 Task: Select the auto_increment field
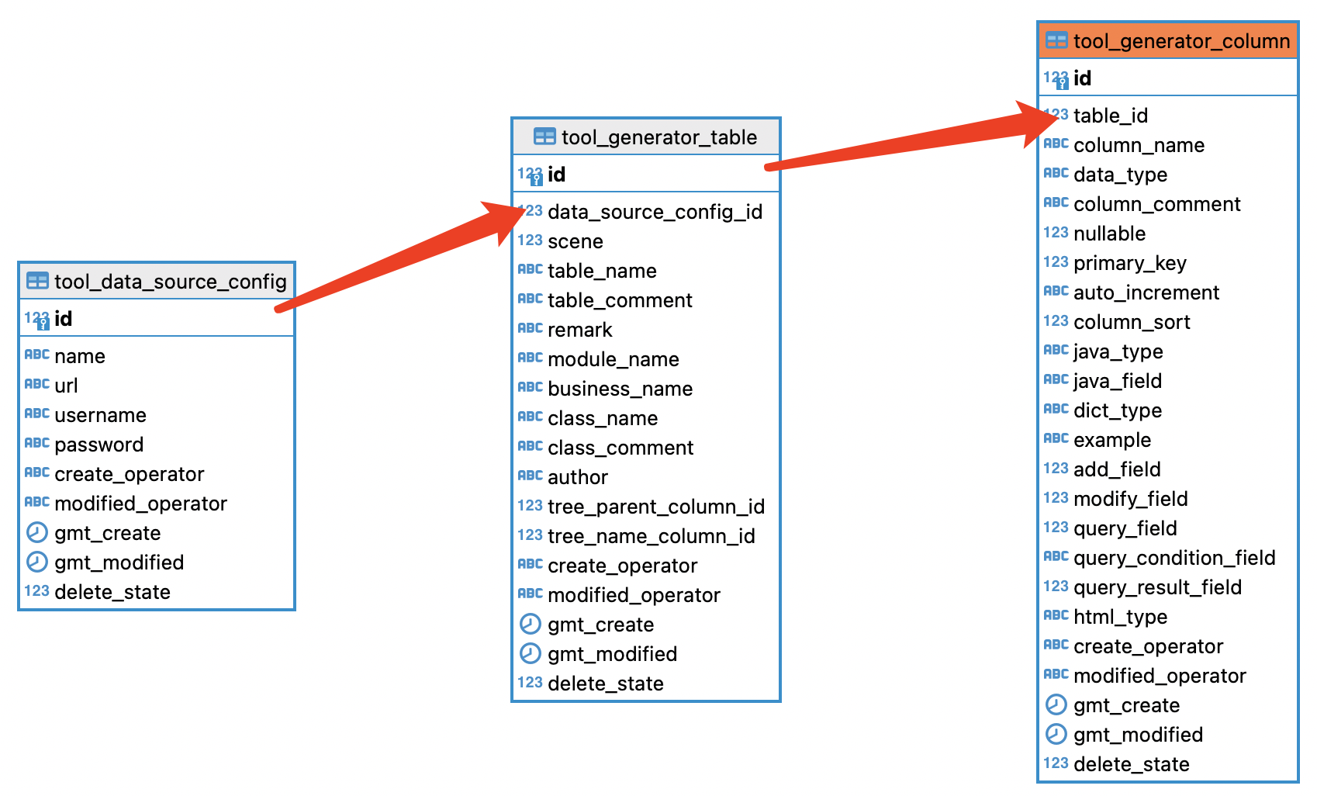click(x=1146, y=292)
